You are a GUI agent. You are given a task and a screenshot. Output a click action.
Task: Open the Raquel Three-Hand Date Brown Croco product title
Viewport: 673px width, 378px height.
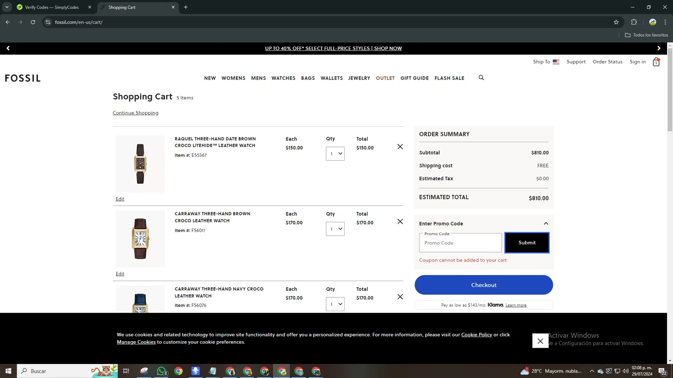click(215, 142)
